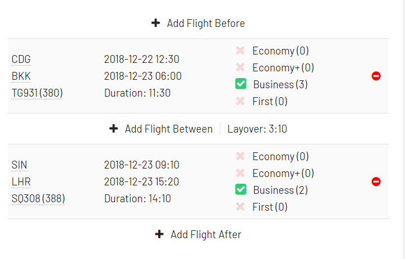Open the TG931 (380) flight link
The height and width of the screenshot is (259, 405).
coord(37,93)
